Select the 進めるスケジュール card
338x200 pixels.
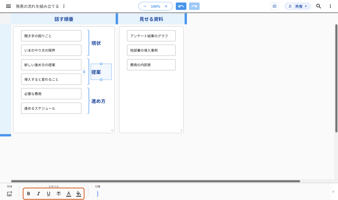(51, 108)
